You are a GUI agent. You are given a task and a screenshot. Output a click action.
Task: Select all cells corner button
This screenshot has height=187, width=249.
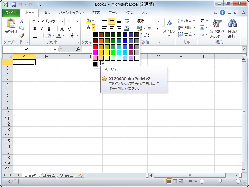pyautogui.click(x=7, y=56)
